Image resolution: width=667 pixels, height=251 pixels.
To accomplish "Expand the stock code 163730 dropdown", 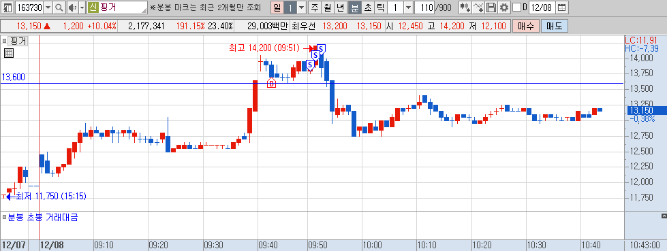I will 48,7.
